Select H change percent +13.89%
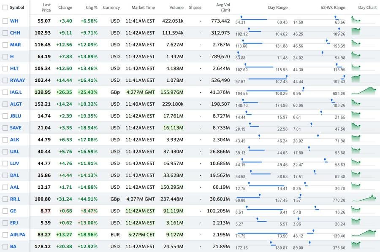Viewport: 380px width, 252px height. pyautogui.click(x=87, y=56)
